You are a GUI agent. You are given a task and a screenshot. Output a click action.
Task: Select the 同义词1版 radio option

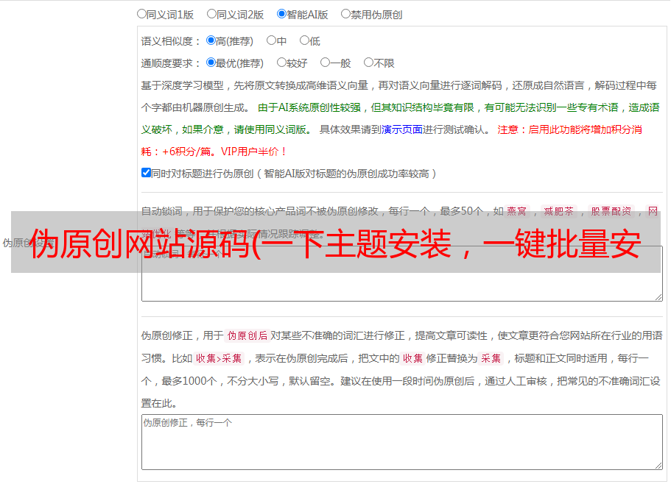point(141,14)
